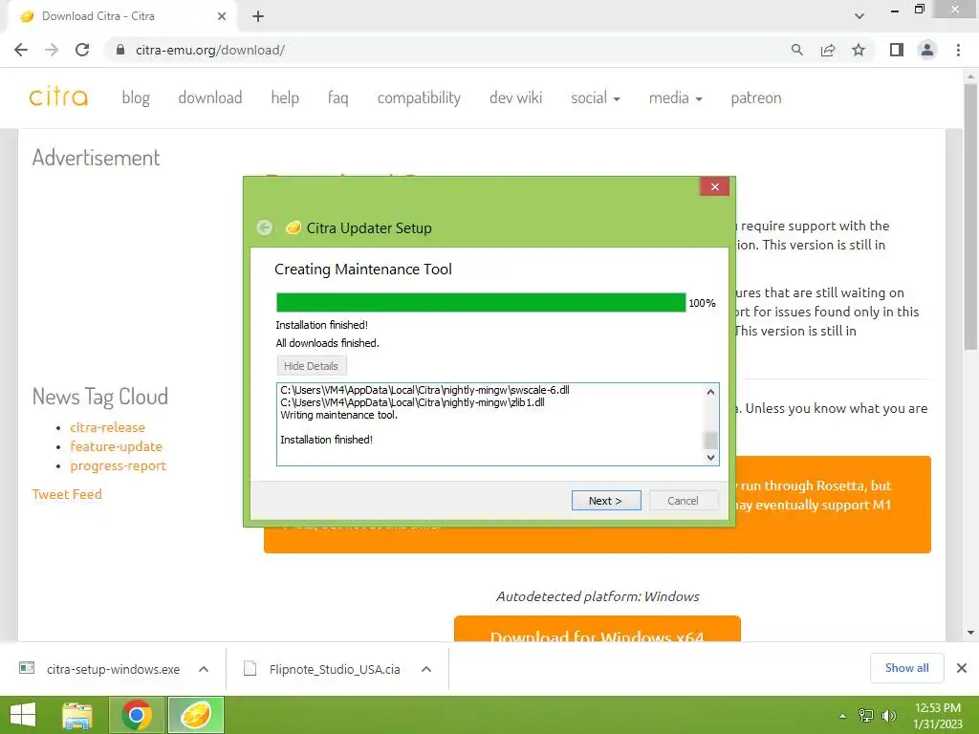The height and width of the screenshot is (734, 979).
Task: Expand options for Flipnote_Studio_USA.cia download
Action: [426, 669]
